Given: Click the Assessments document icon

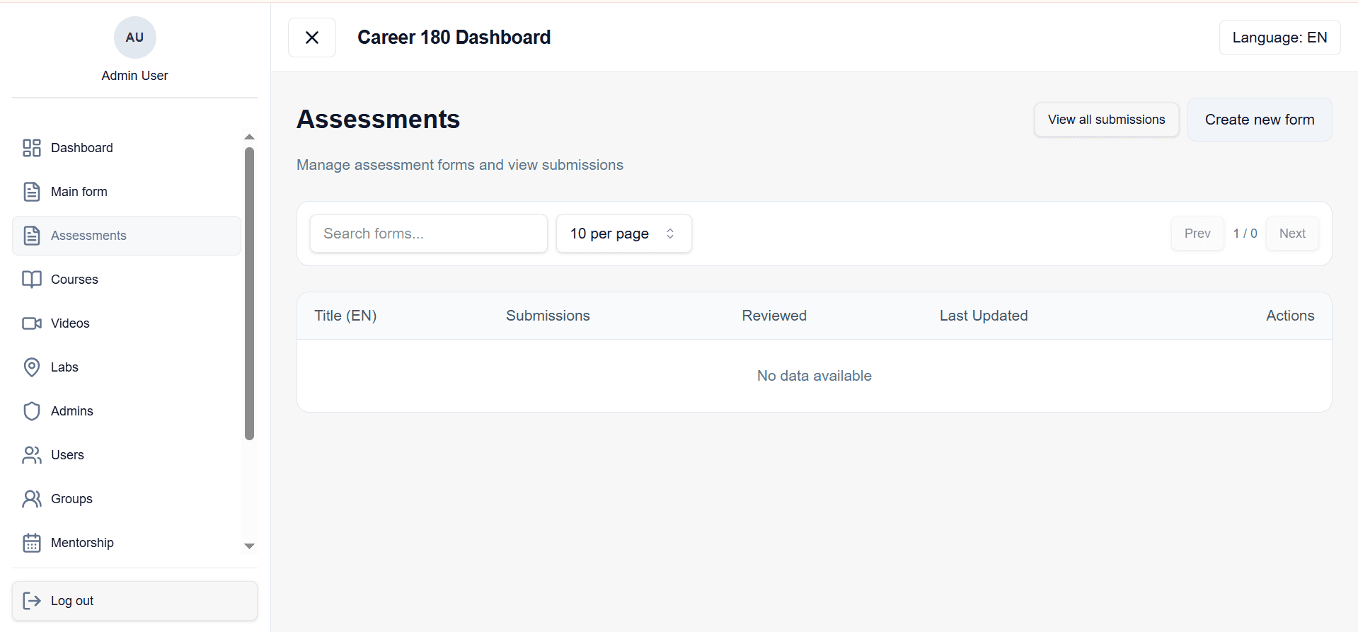Looking at the screenshot, I should tap(32, 236).
